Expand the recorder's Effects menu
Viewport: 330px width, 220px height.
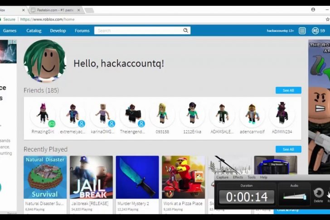[238, 177]
